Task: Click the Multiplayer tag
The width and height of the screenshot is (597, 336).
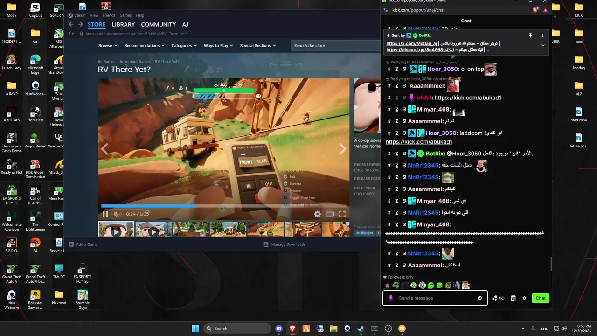Action: pos(365,233)
